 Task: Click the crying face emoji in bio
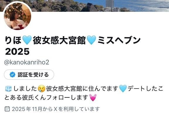tap(41, 89)
